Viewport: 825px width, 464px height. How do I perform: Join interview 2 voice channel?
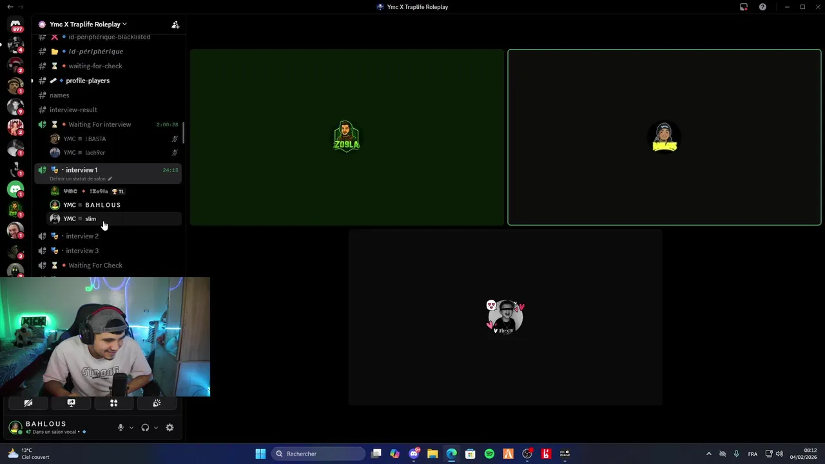pos(108,236)
